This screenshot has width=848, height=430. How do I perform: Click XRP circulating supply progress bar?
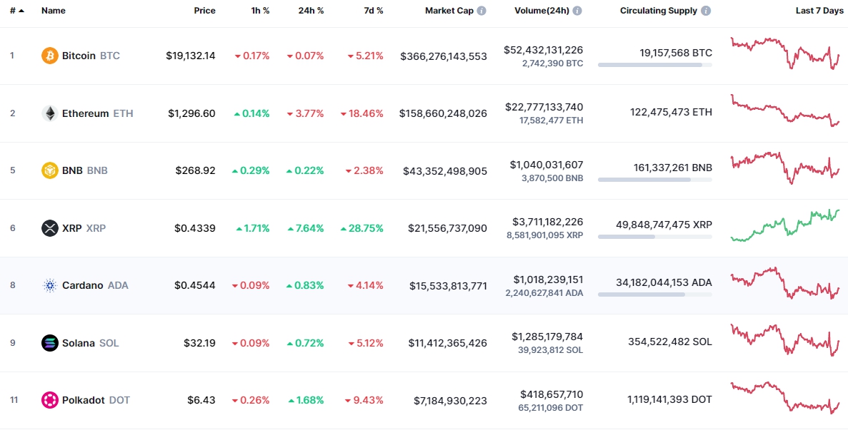coord(655,237)
